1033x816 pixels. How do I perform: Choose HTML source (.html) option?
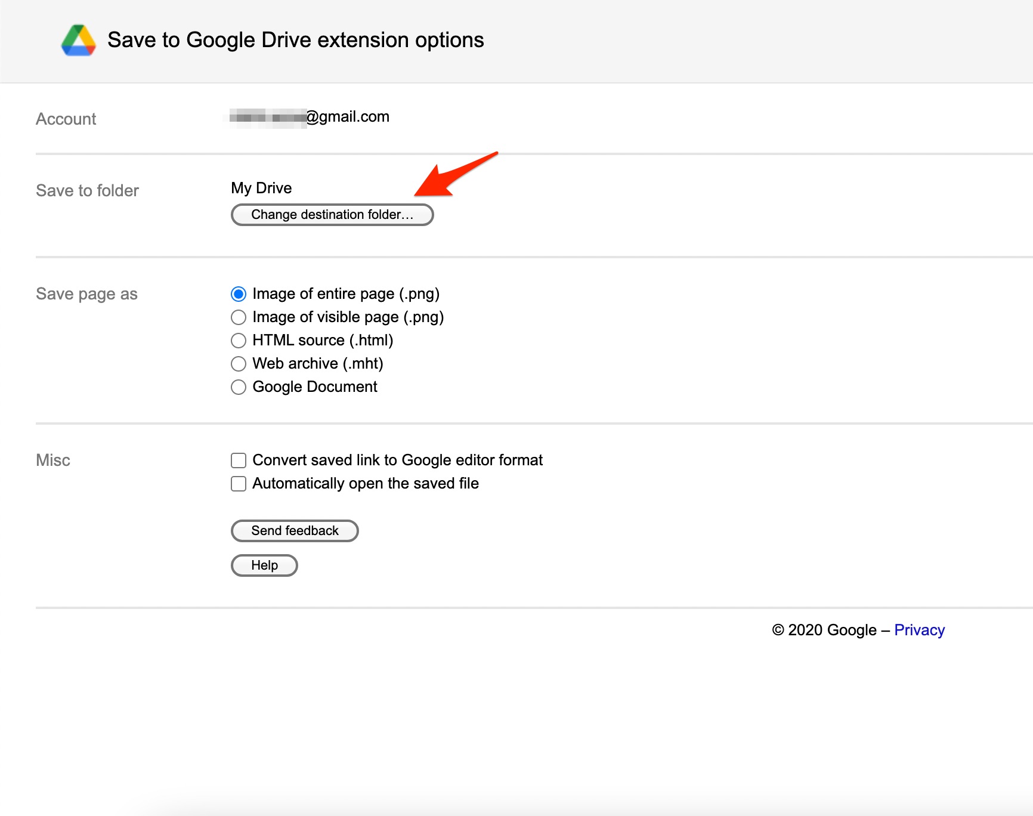(239, 341)
